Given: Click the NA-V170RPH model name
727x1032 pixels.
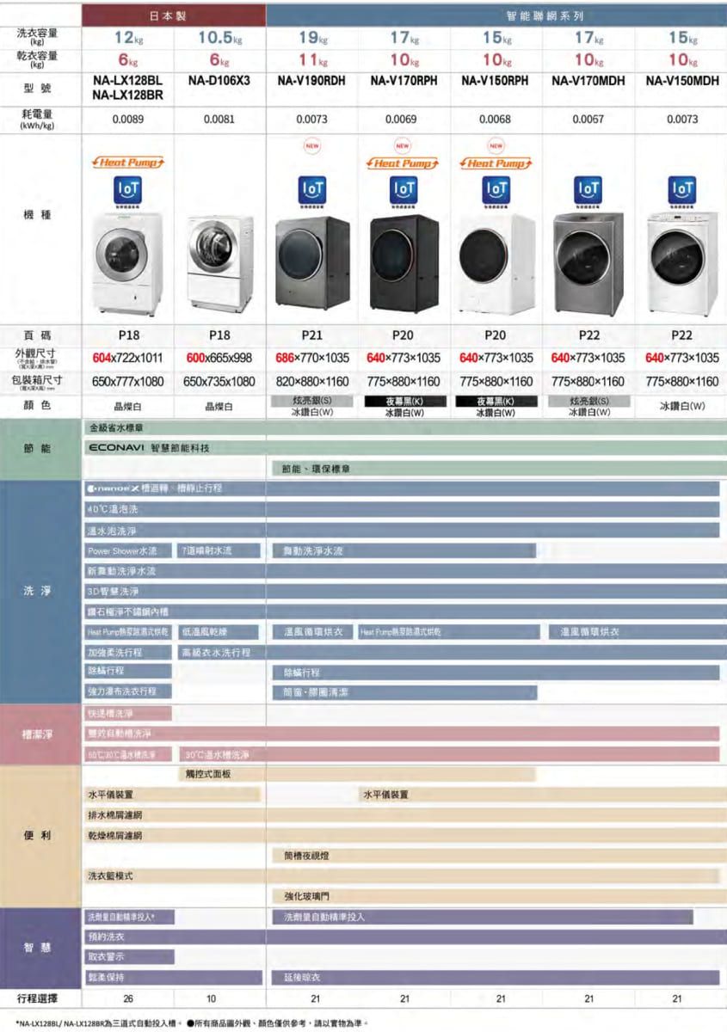Looking at the screenshot, I should tap(404, 80).
